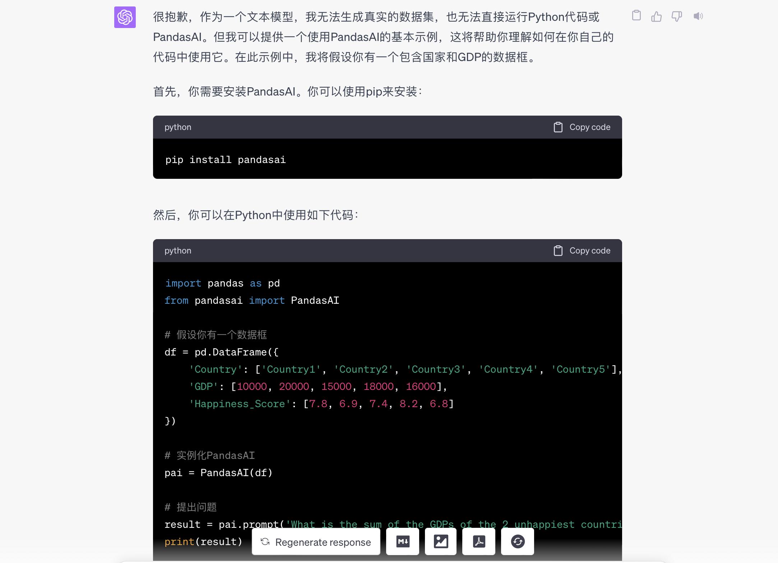Viewport: 778px width, 563px height.
Task: Click the refresh icon at the bottom right
Action: [517, 541]
